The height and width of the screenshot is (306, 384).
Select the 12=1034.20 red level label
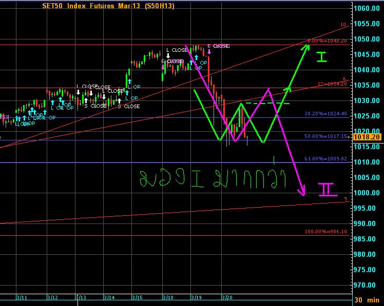tap(331, 84)
